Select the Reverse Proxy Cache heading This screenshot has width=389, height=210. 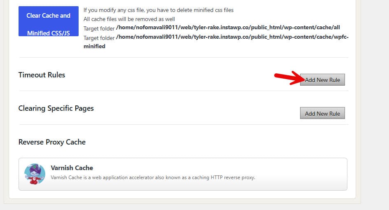point(52,142)
